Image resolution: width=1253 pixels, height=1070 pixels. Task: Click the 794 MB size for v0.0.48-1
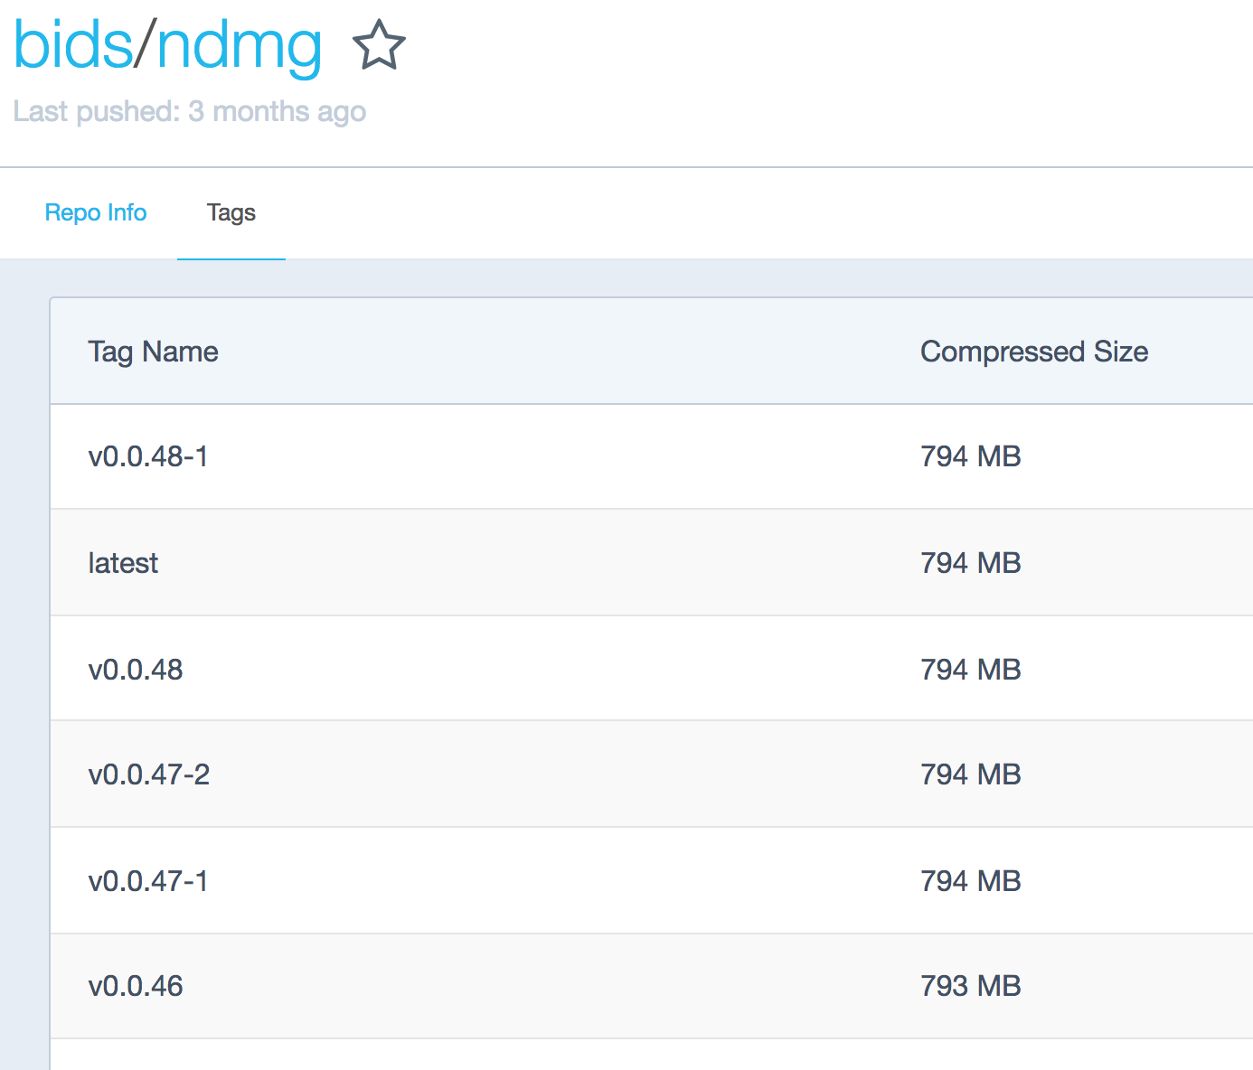(970, 457)
